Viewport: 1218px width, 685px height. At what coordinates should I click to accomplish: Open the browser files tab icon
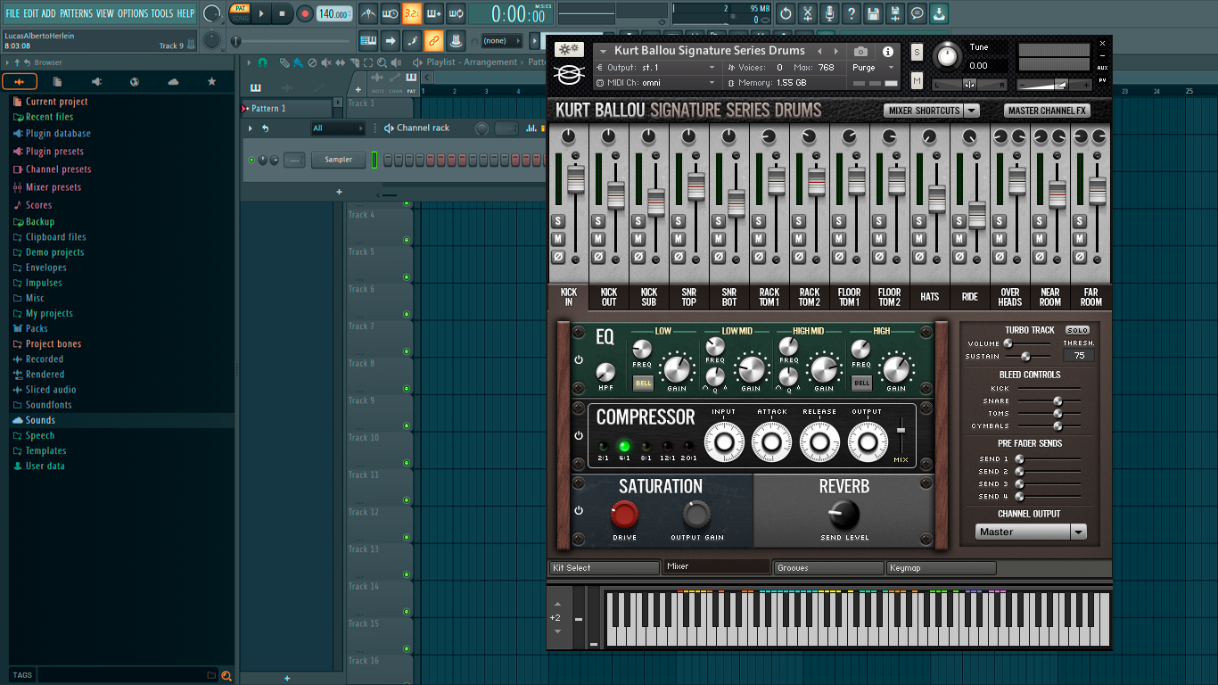(x=57, y=82)
